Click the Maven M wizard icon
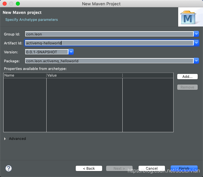Screen dimensions: 203x177 point(188,18)
